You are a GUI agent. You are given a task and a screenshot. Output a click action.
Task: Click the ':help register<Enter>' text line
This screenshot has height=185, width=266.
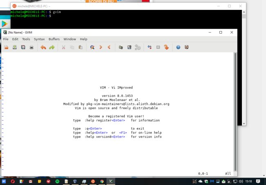click(105, 120)
